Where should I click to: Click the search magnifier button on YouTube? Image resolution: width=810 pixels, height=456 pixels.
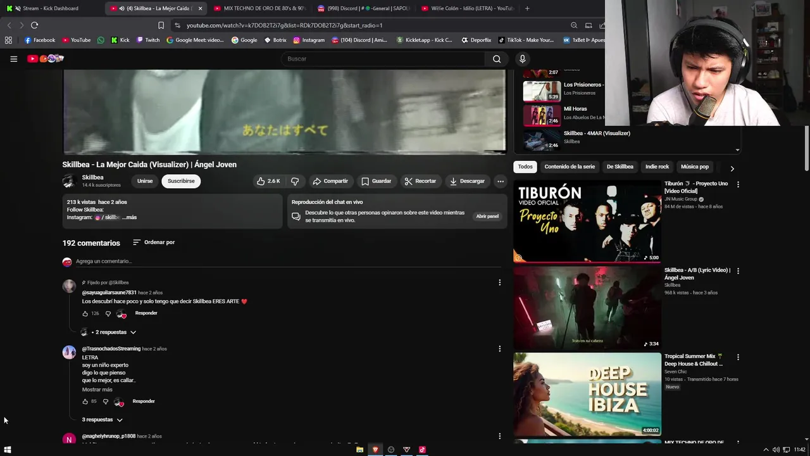coord(497,59)
